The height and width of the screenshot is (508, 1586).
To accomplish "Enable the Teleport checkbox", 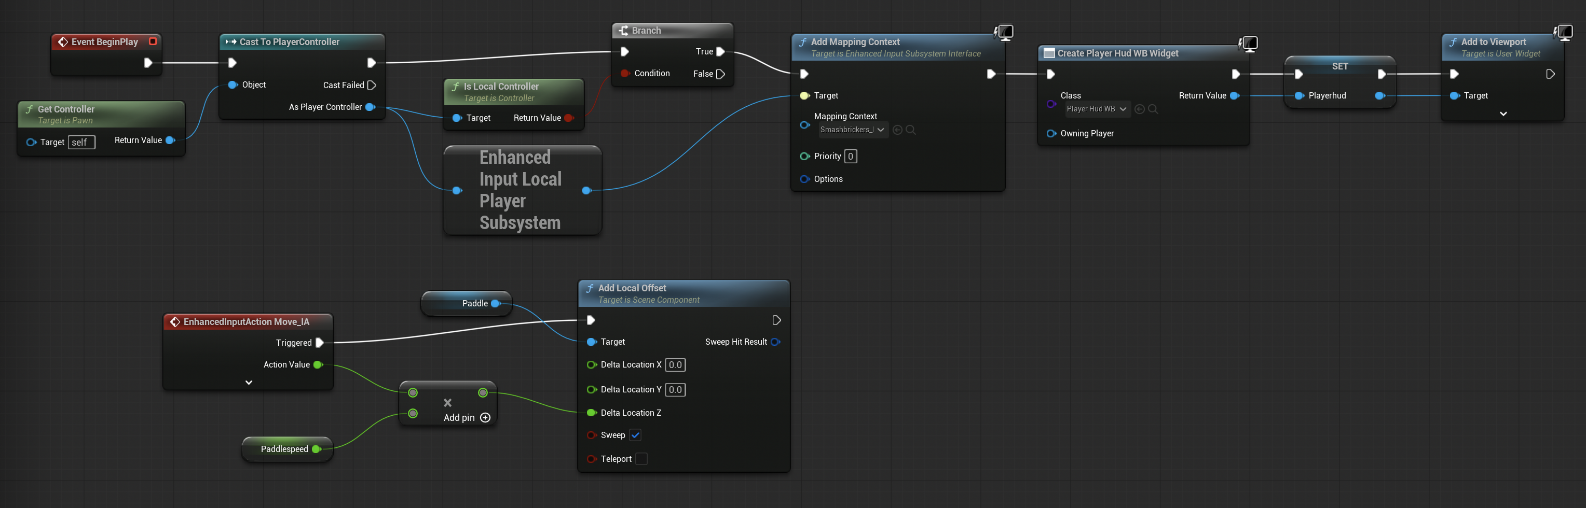I will coord(641,459).
